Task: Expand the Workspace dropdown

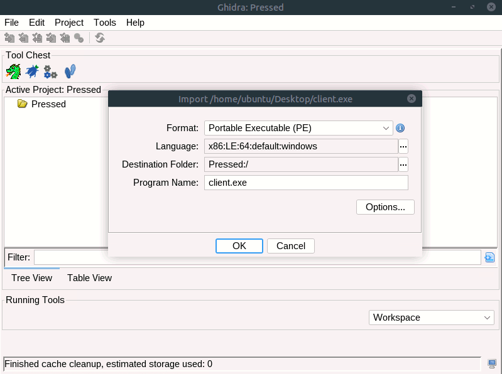Action: pos(432,318)
